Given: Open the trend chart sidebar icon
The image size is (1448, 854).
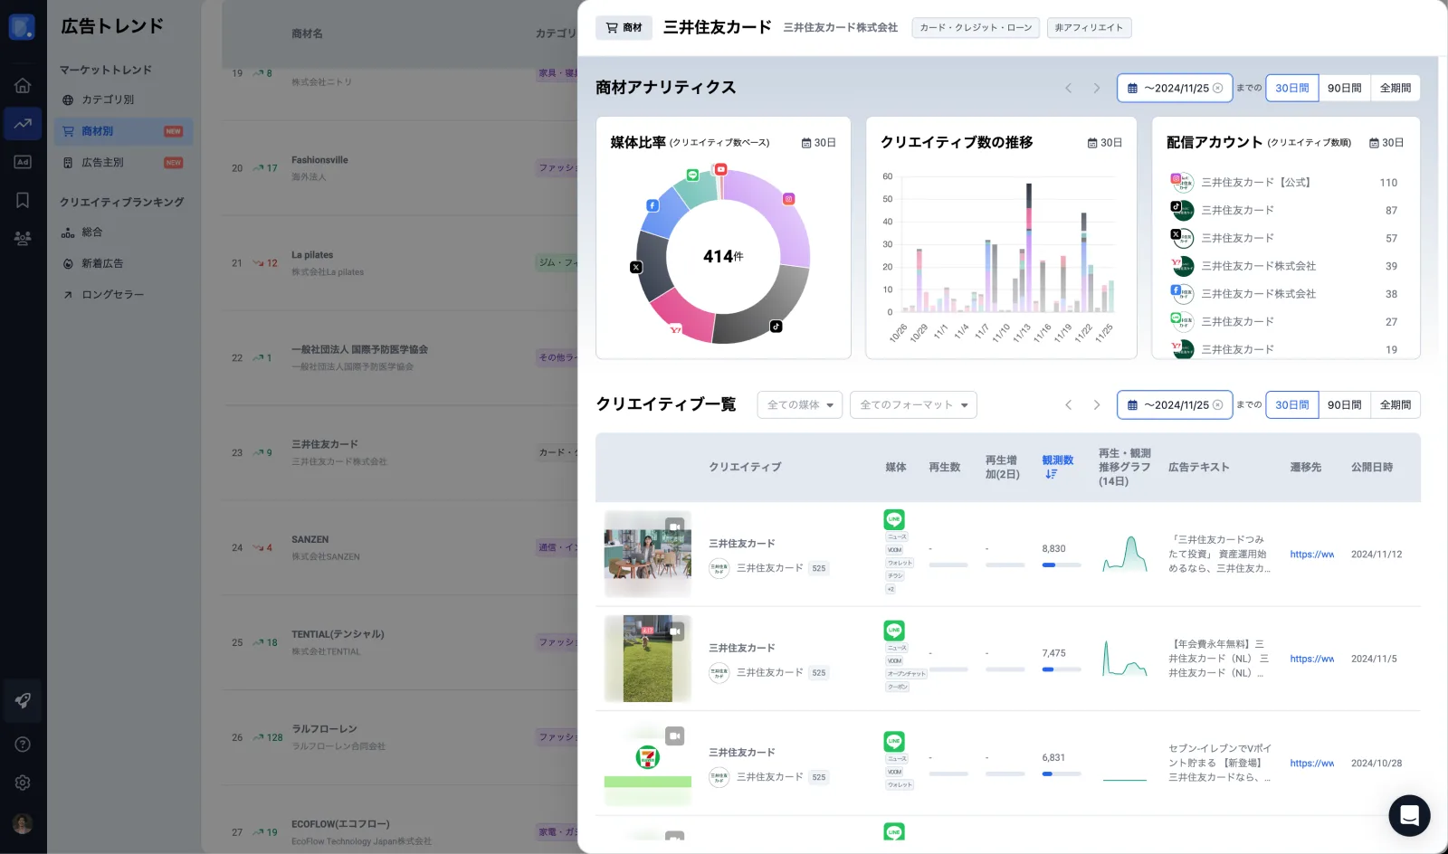Looking at the screenshot, I should click(23, 124).
